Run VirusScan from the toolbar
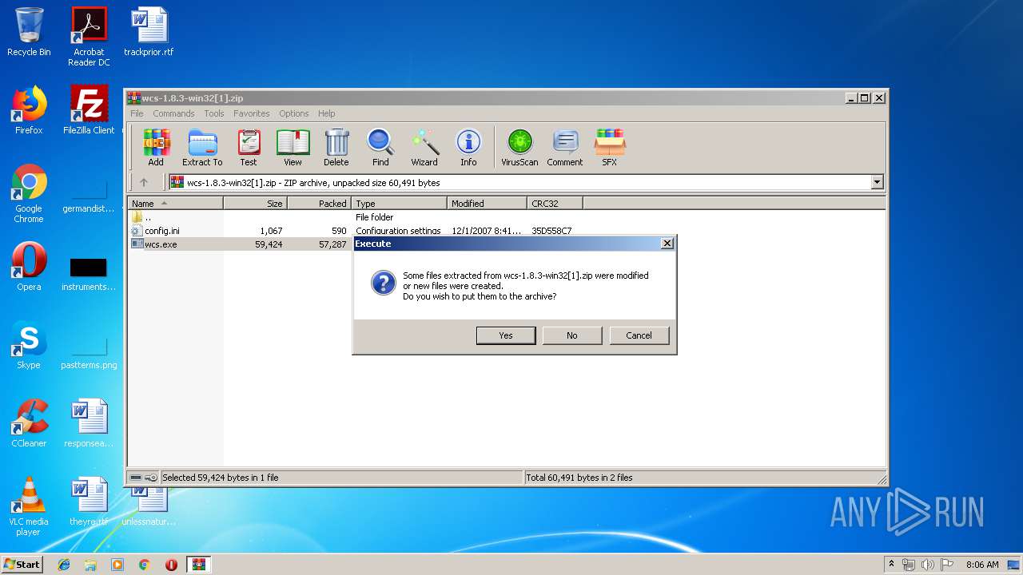This screenshot has width=1023, height=575. pos(519,148)
